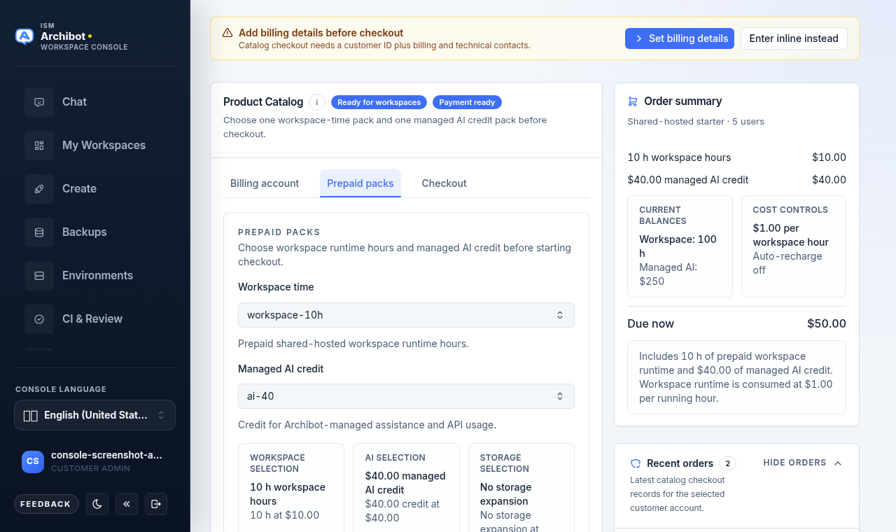Click the HIDE ORDERS label
The width and height of the screenshot is (896, 532).
794,463
